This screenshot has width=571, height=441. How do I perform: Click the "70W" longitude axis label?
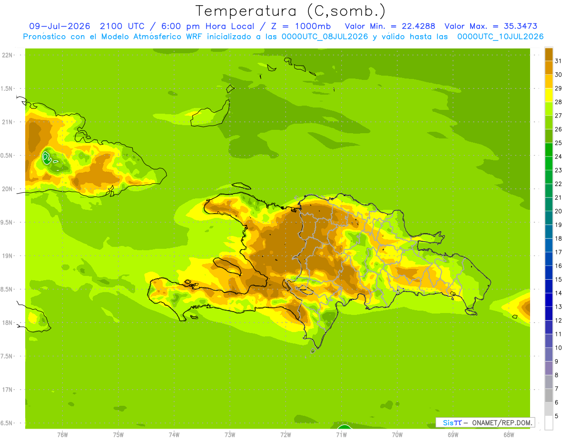[x=397, y=434]
